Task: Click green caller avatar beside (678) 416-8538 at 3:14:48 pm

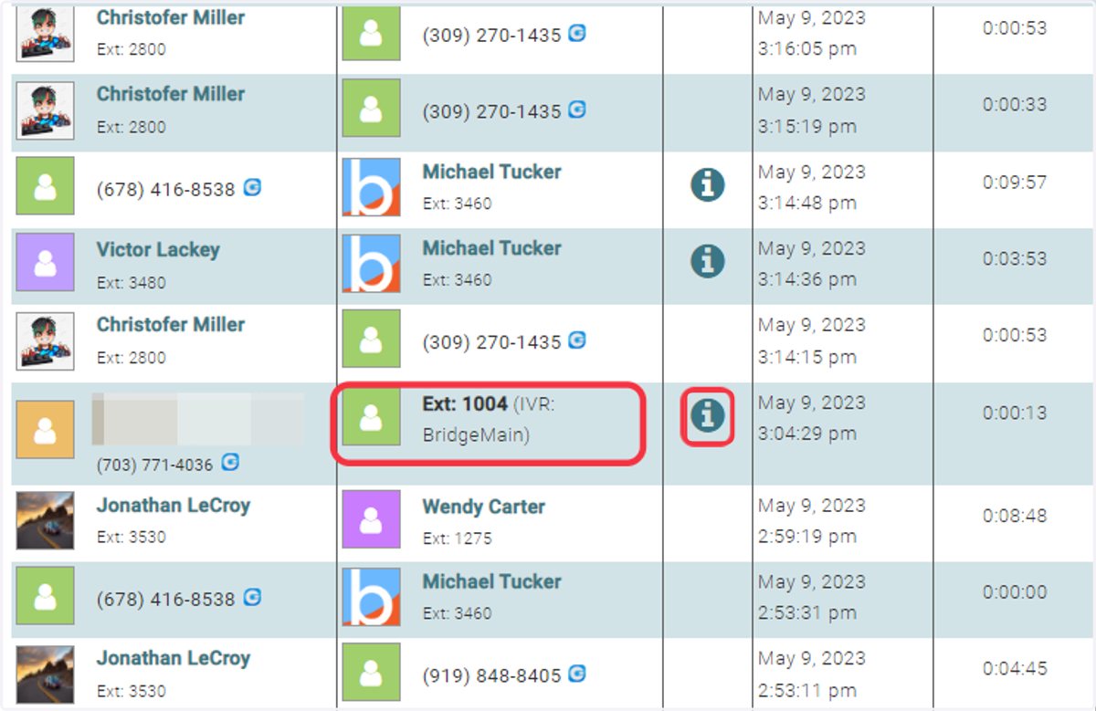Action: pyautogui.click(x=46, y=187)
